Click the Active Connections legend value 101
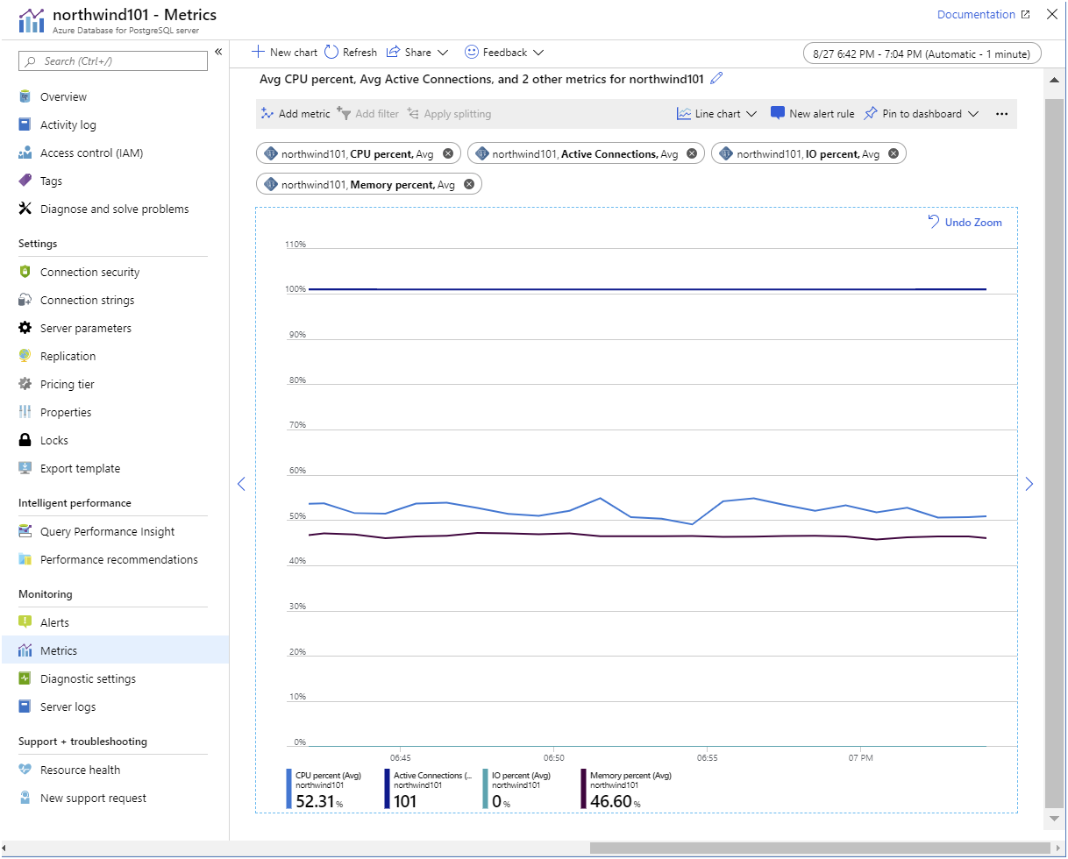 405,801
